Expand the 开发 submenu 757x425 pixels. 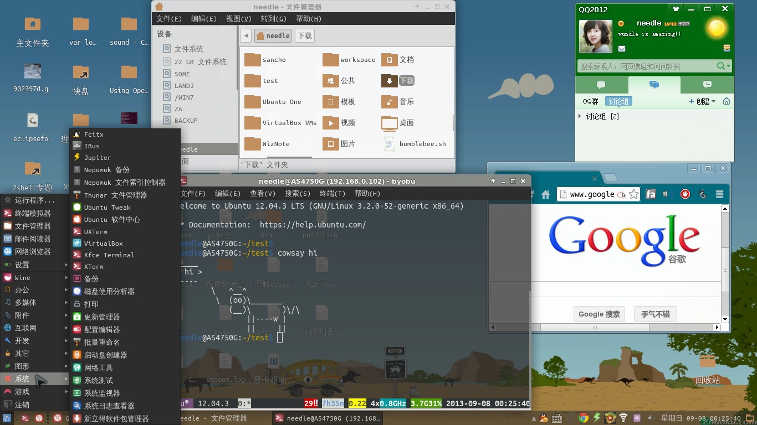(x=35, y=340)
